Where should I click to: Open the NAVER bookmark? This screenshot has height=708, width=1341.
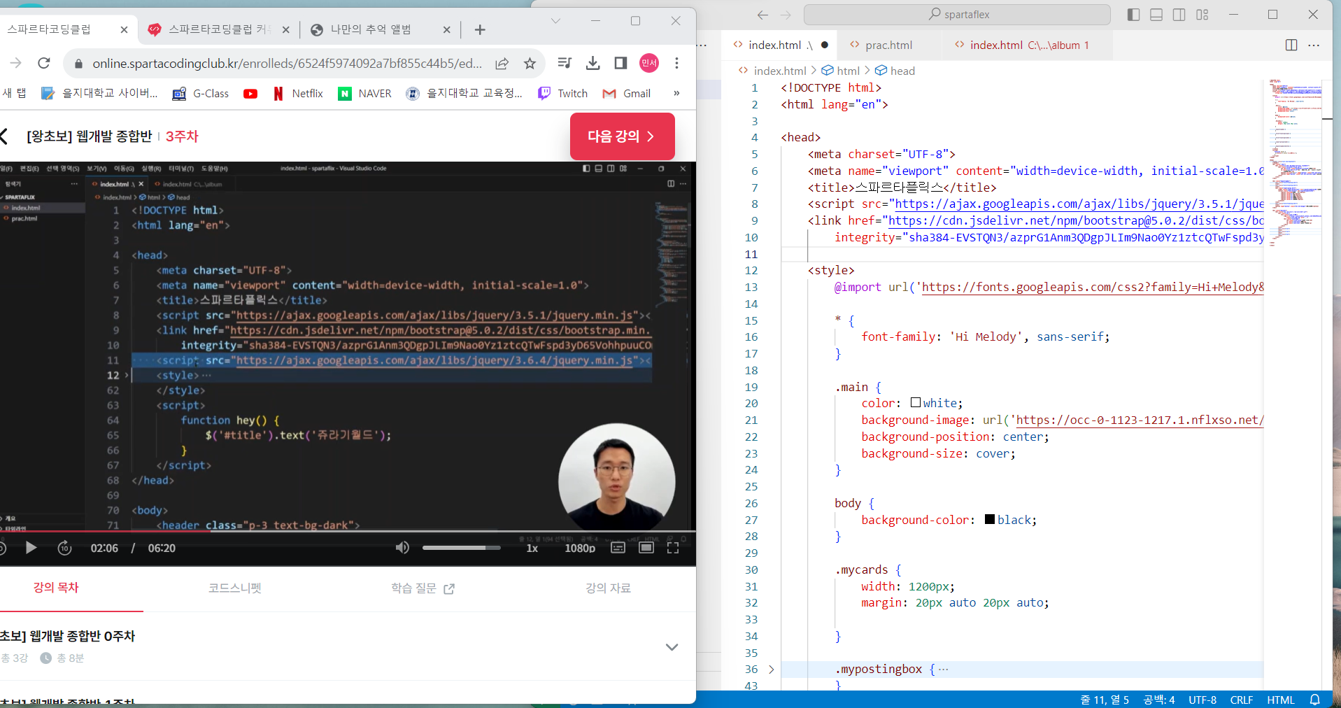[364, 94]
